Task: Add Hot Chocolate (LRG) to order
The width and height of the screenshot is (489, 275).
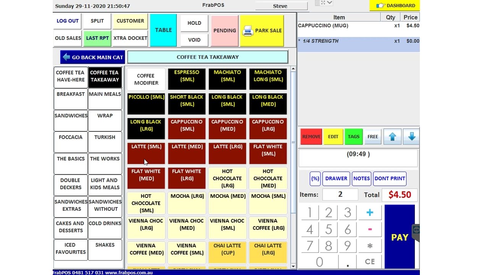Action: [x=227, y=178]
